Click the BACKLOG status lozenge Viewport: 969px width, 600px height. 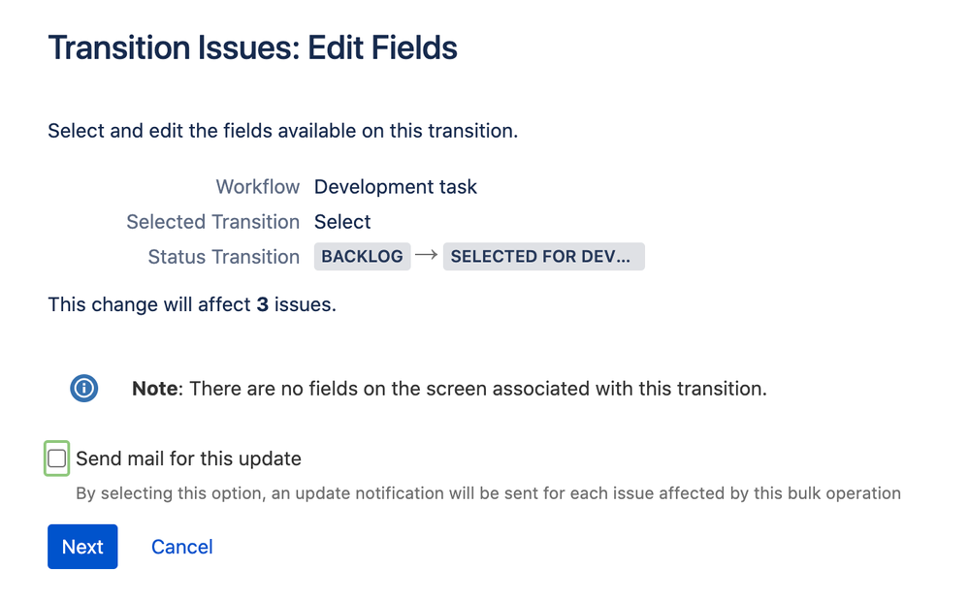[x=362, y=256]
